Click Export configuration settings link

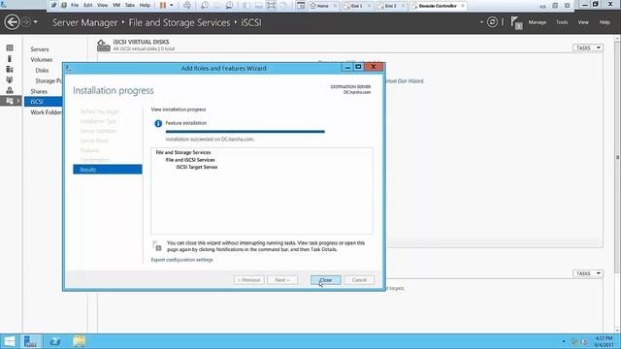181,260
